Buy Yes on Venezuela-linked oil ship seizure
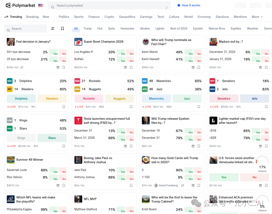Screen dimensions: 272x214 coord(224,177)
